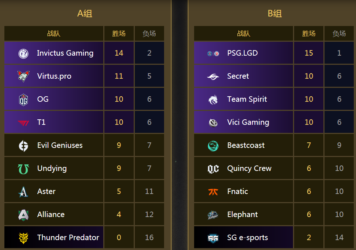Click the Invictus Gaming team logo
The width and height of the screenshot is (356, 250).
pos(23,53)
